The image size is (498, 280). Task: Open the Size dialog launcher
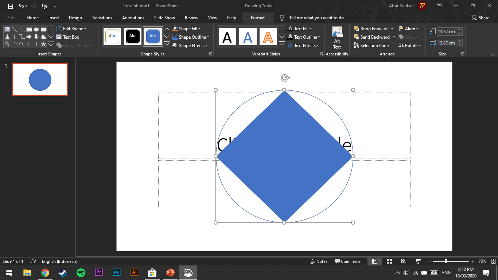tap(463, 54)
